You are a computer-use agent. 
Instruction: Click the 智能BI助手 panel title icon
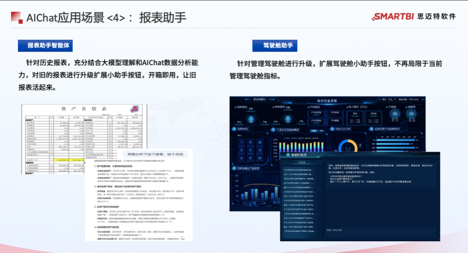(x=288, y=155)
